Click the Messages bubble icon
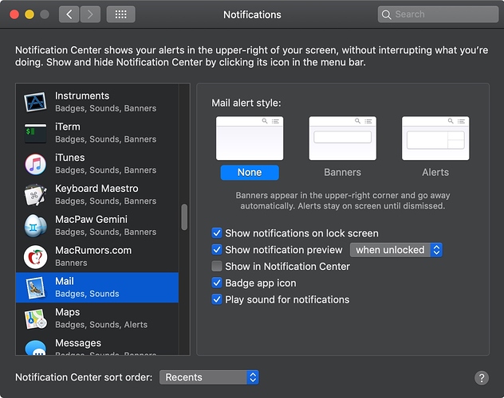Viewport: 504px width, 398px height. pyautogui.click(x=35, y=348)
